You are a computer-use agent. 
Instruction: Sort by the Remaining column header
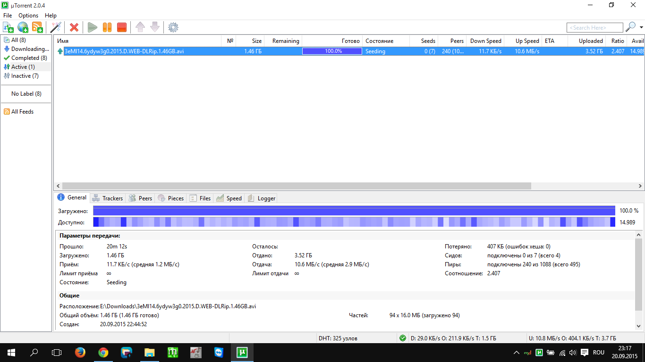point(283,41)
